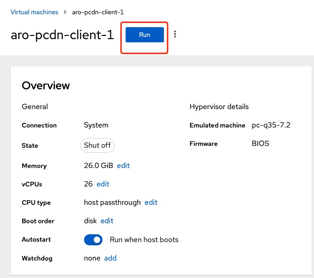Click the breadcrumb separator chevron

pos(65,12)
